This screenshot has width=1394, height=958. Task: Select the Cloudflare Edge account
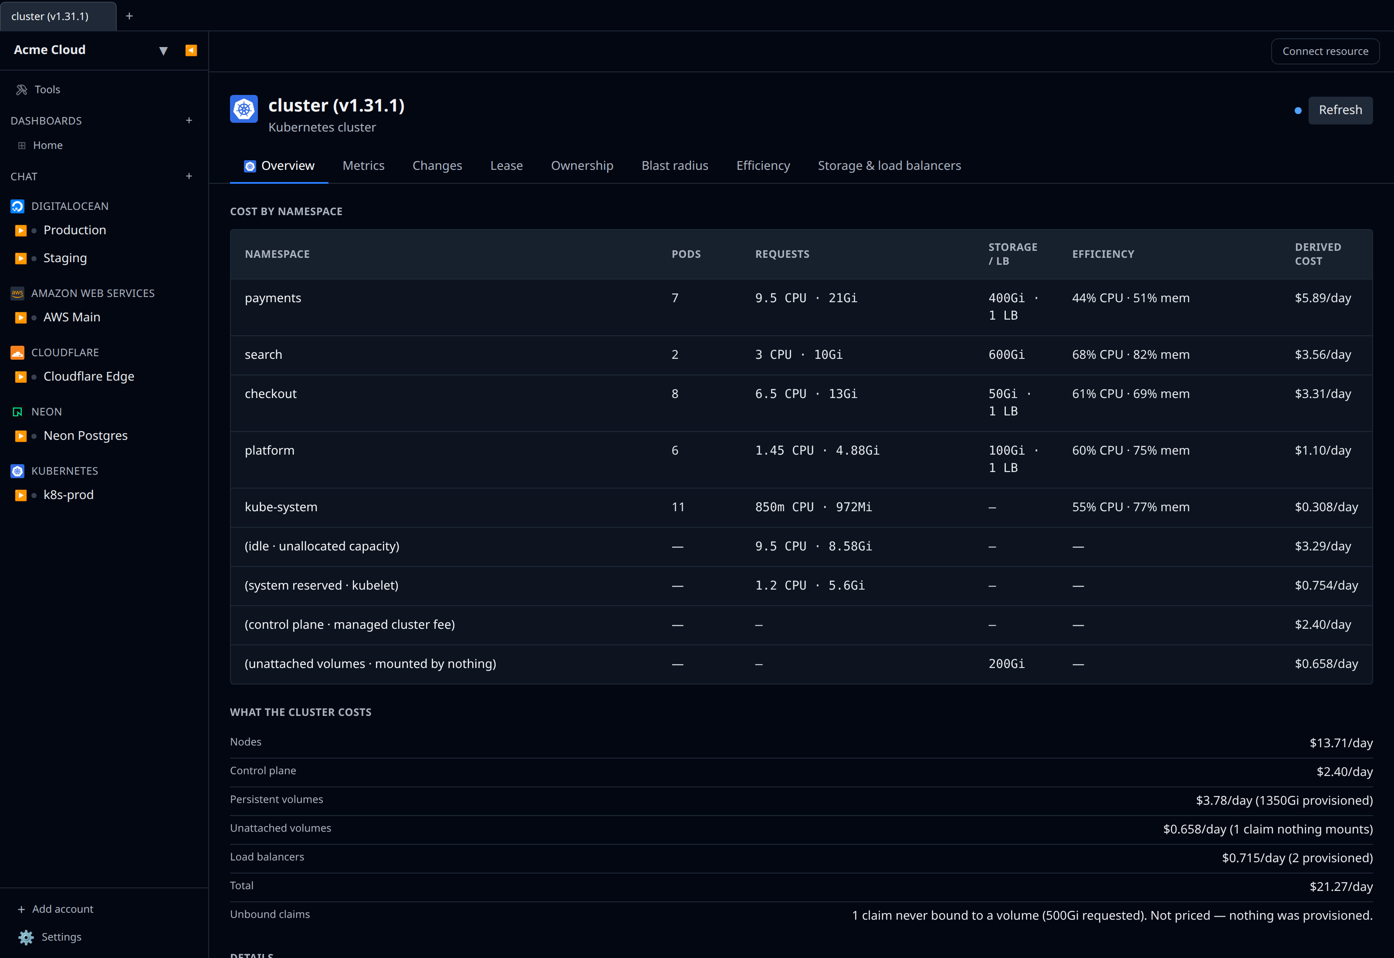coord(89,377)
